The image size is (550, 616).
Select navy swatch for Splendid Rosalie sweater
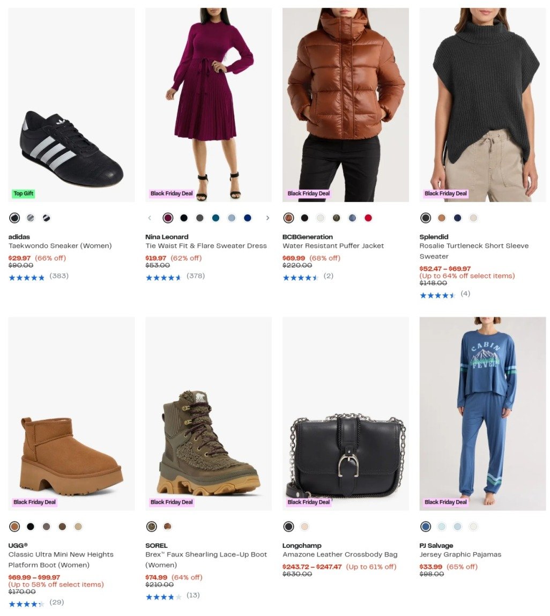coord(457,218)
